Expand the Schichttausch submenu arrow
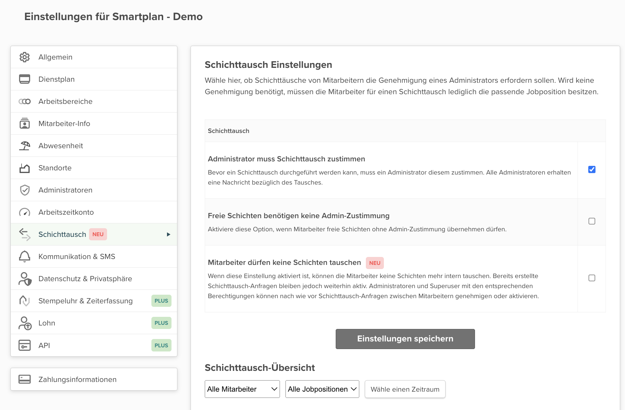The width and height of the screenshot is (625, 410). point(169,234)
